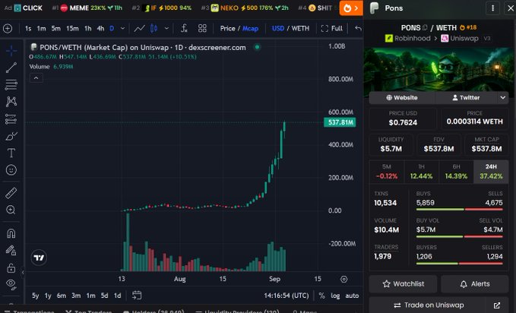Switch chart denomination to WETH
Image resolution: width=516 pixels, height=313 pixels.
pos(300,29)
